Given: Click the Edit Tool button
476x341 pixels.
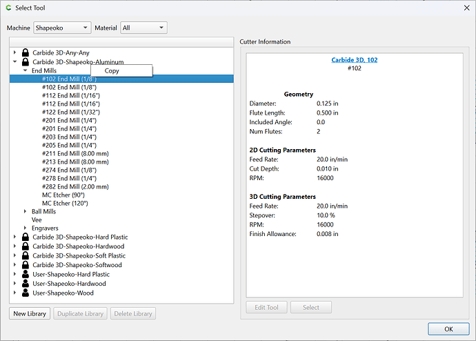Looking at the screenshot, I should [x=266, y=307].
